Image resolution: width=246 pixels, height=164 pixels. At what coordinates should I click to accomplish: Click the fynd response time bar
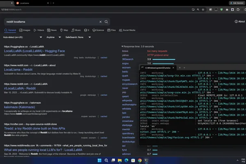pos(155,150)
